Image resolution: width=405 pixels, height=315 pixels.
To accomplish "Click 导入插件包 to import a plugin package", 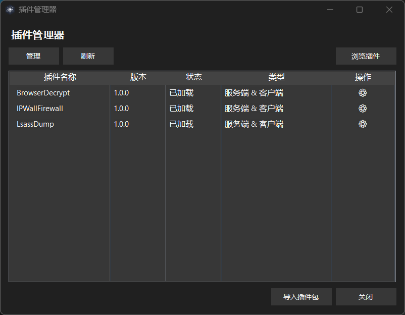I will pyautogui.click(x=301, y=297).
